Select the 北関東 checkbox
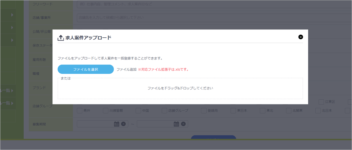The height and width of the screenshot is (150, 352). [289, 111]
